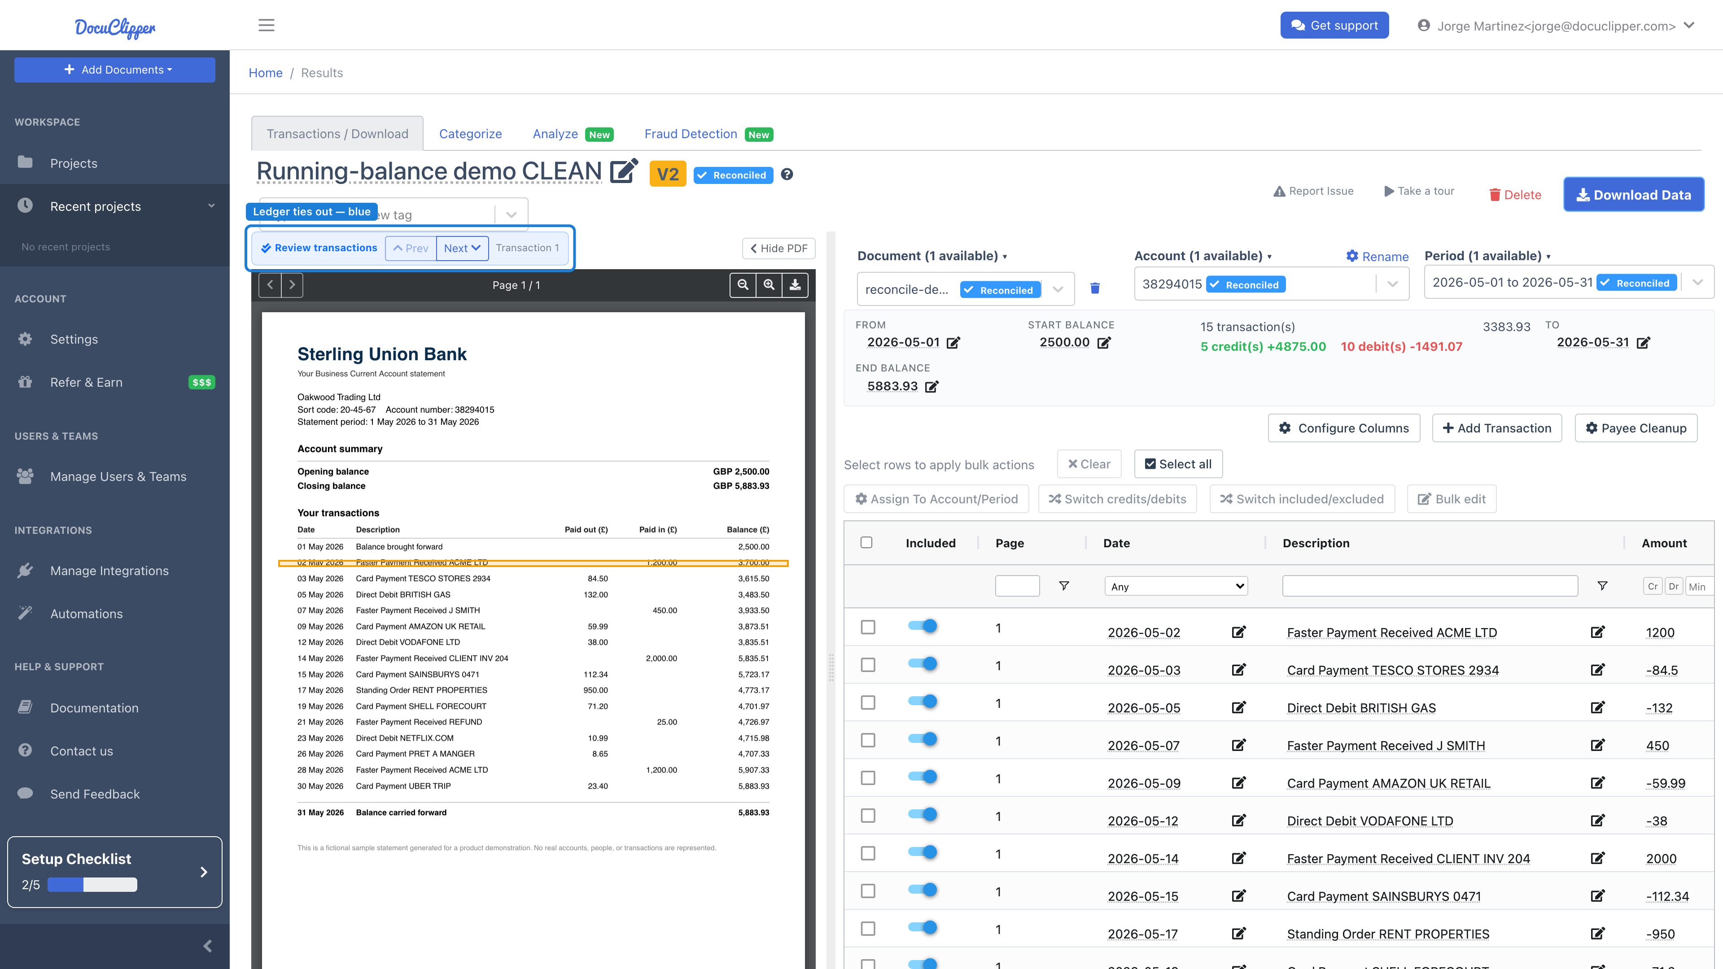Expand the Recent projects section

pos(114,206)
